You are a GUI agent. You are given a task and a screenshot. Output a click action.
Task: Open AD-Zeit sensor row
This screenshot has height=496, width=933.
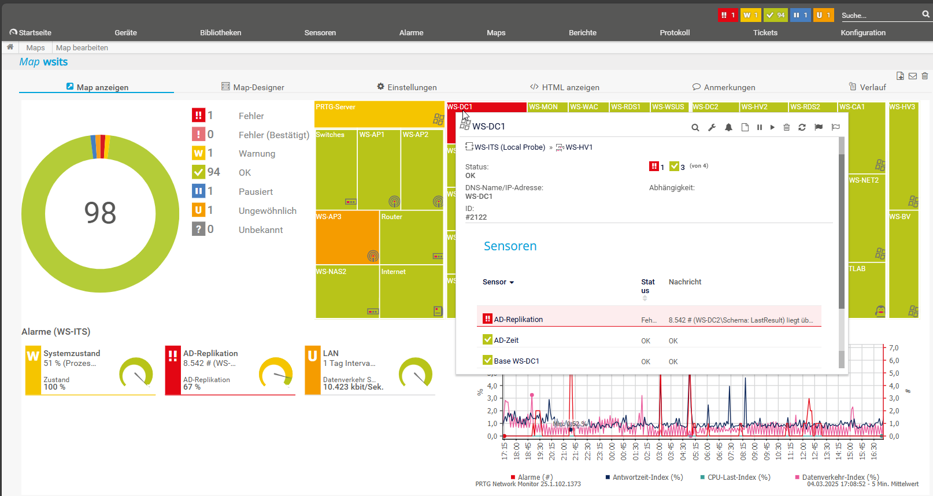click(x=649, y=340)
